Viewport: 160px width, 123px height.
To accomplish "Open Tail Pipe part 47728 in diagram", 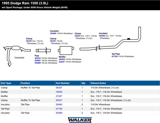I will tap(114, 56).
